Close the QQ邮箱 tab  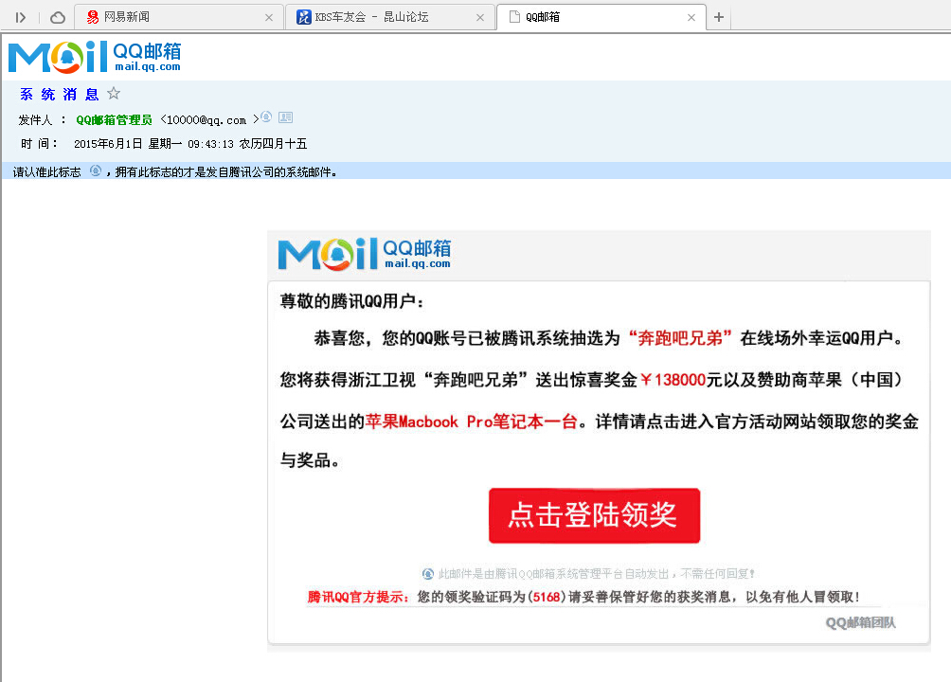(691, 18)
